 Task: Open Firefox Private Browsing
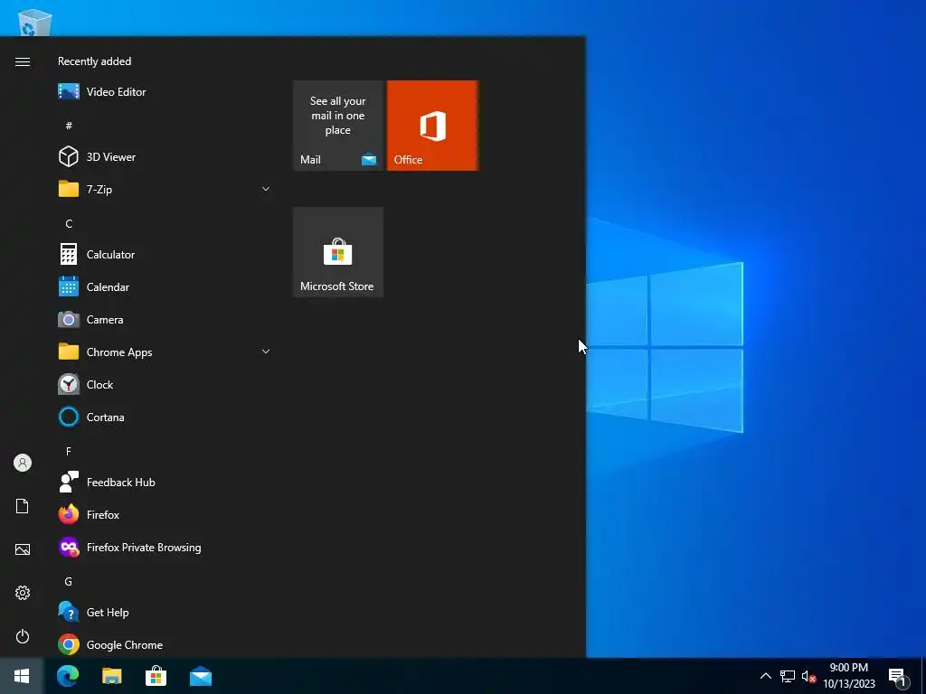click(x=165, y=548)
